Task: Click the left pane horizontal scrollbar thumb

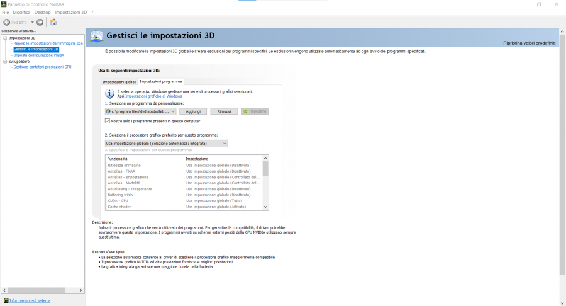Action: [36, 290]
